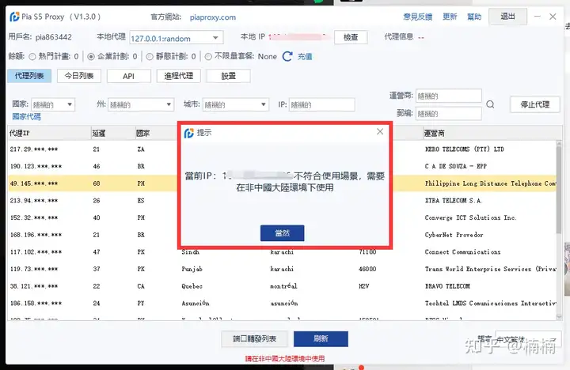
Task: Click the BRAVO TELECOM operator cell
Action: (x=447, y=286)
